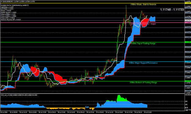This screenshot has height=114, width=191.
Task: Select the 29 Jul 09:45 time axis label
Action: (100, 112)
